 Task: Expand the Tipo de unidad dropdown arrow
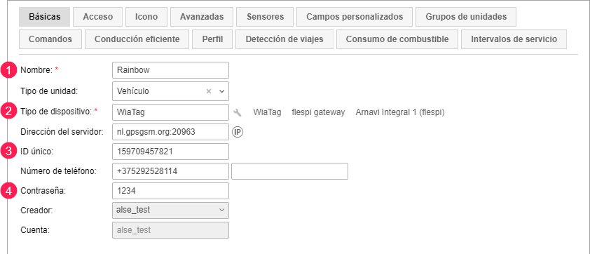(x=221, y=91)
